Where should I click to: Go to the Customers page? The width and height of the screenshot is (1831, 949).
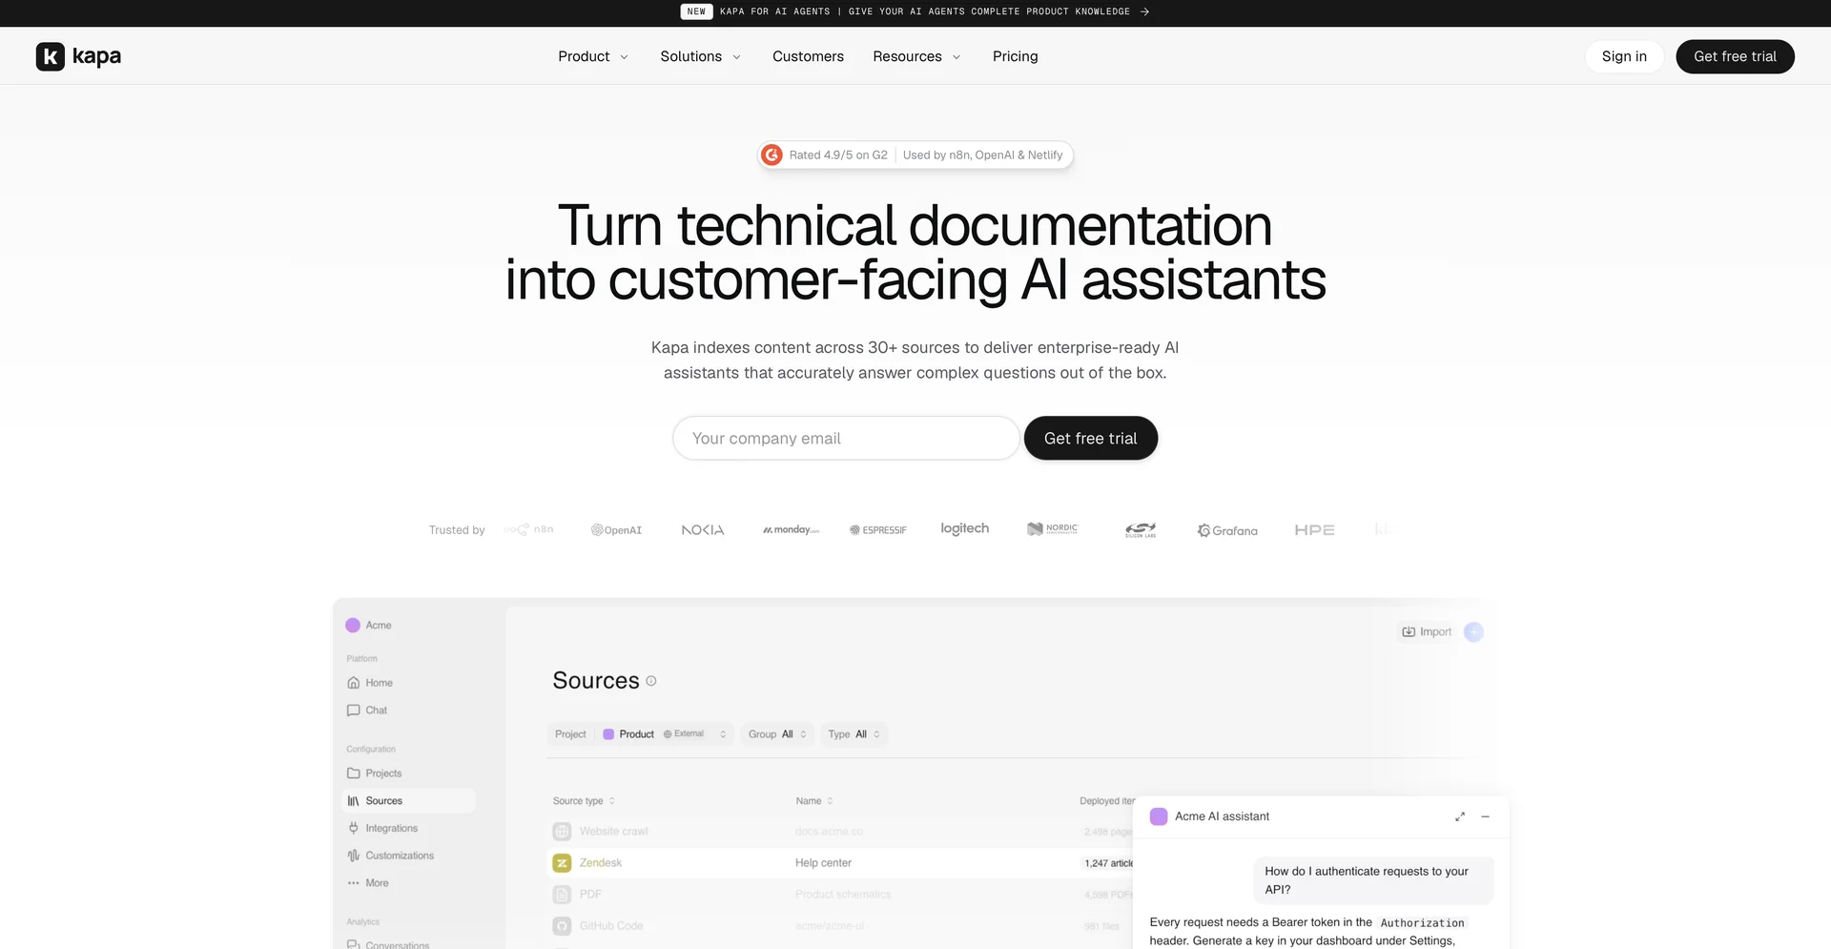[x=808, y=57]
